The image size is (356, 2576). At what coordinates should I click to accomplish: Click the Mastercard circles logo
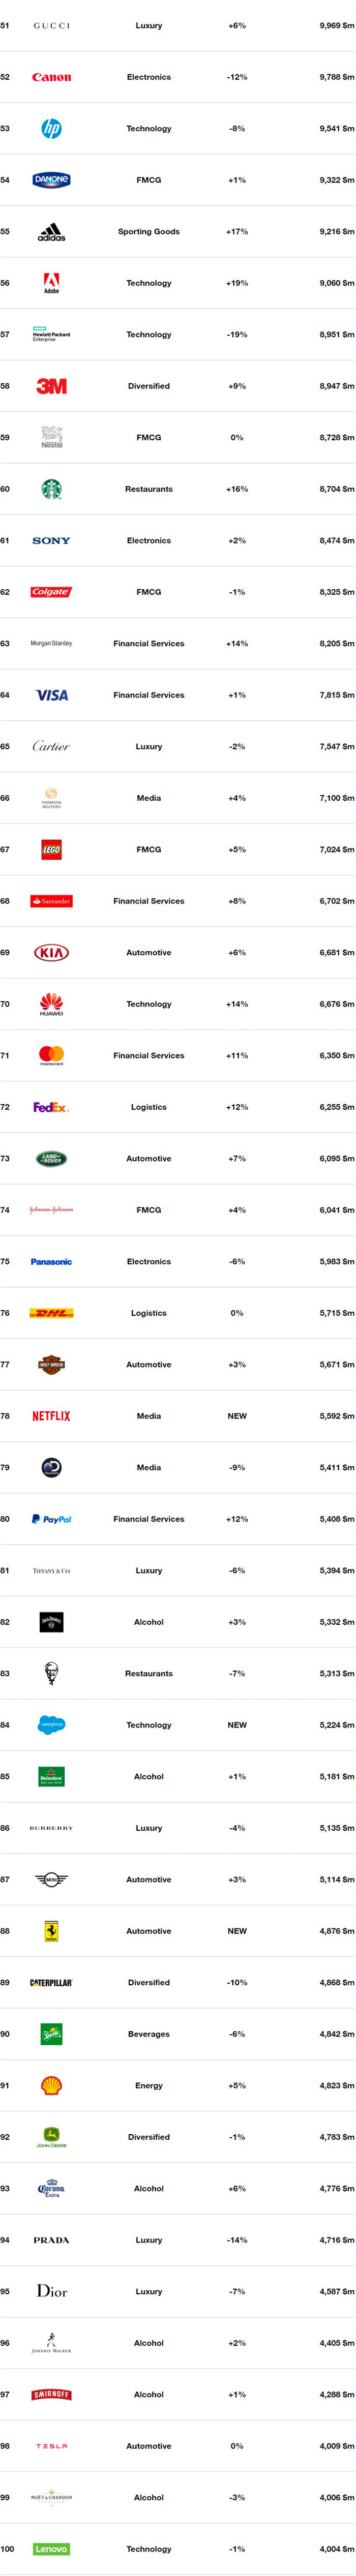coord(51,1055)
